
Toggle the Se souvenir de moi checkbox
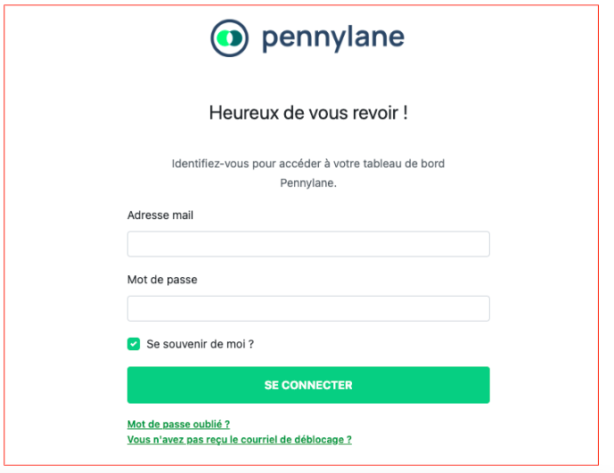point(134,344)
